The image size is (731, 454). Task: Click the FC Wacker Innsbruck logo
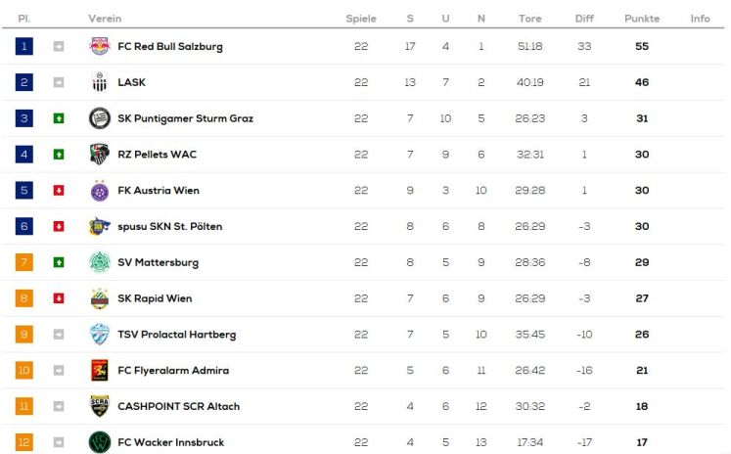coord(100,442)
